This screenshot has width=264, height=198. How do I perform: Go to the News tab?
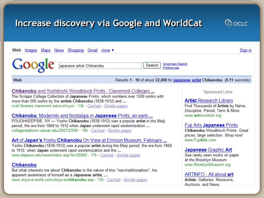[59, 50]
